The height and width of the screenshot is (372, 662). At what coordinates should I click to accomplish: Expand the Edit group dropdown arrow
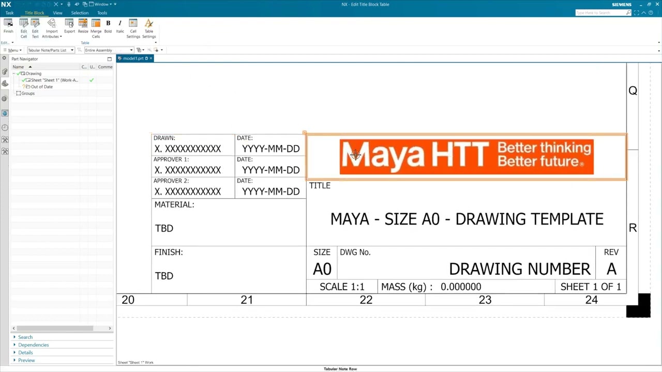pos(12,42)
